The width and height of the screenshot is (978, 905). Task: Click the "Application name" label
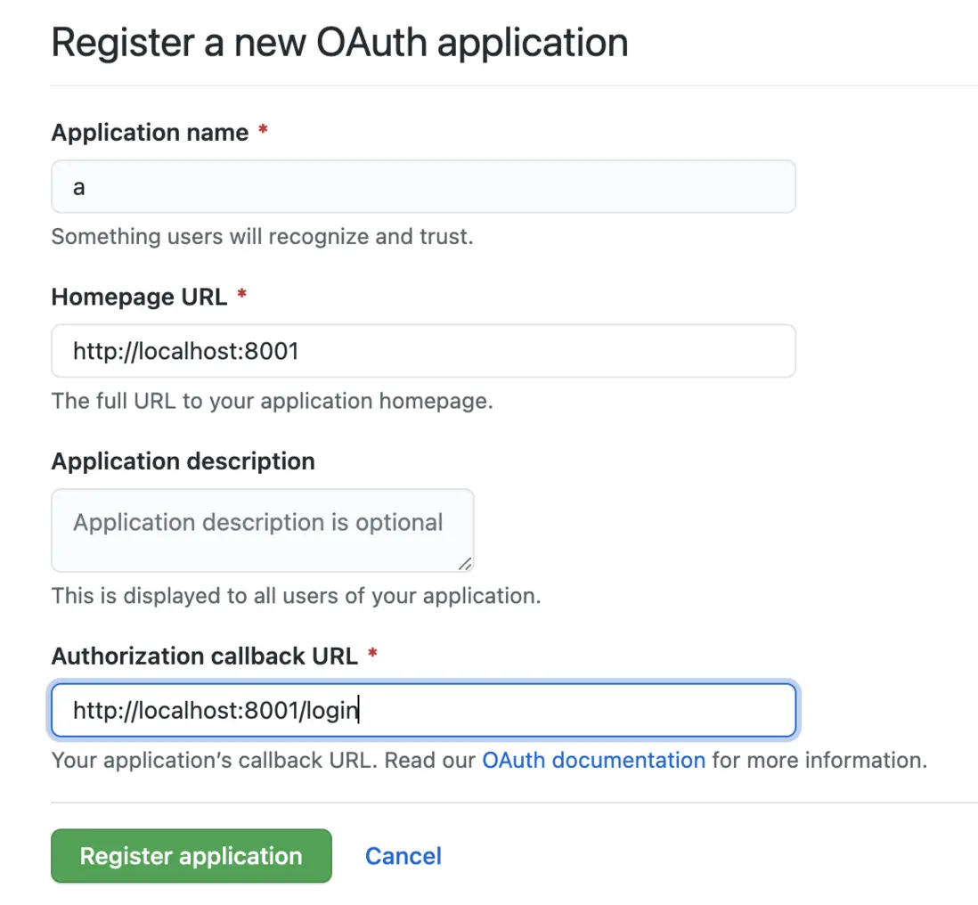coord(150,133)
